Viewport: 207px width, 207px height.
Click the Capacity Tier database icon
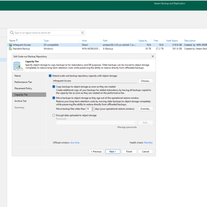pyautogui.click(x=18, y=66)
